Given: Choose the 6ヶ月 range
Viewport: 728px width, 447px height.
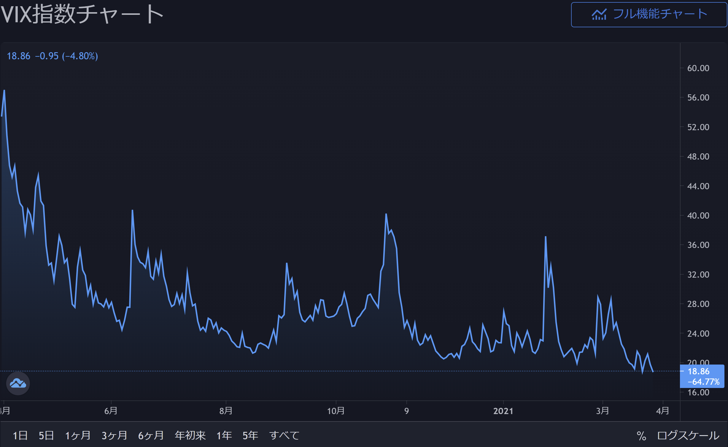Looking at the screenshot, I should pyautogui.click(x=151, y=435).
